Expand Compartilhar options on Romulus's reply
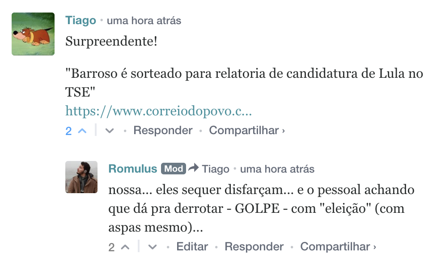441x279 pixels. 338,247
